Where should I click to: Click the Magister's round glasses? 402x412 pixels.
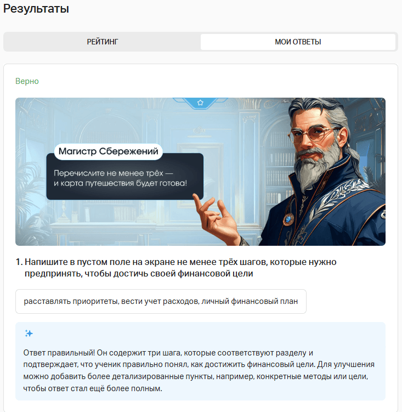pyautogui.click(x=312, y=134)
